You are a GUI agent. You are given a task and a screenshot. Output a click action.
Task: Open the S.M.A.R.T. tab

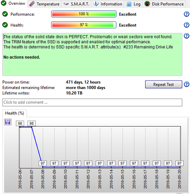pyautogui.click(x=76, y=4)
